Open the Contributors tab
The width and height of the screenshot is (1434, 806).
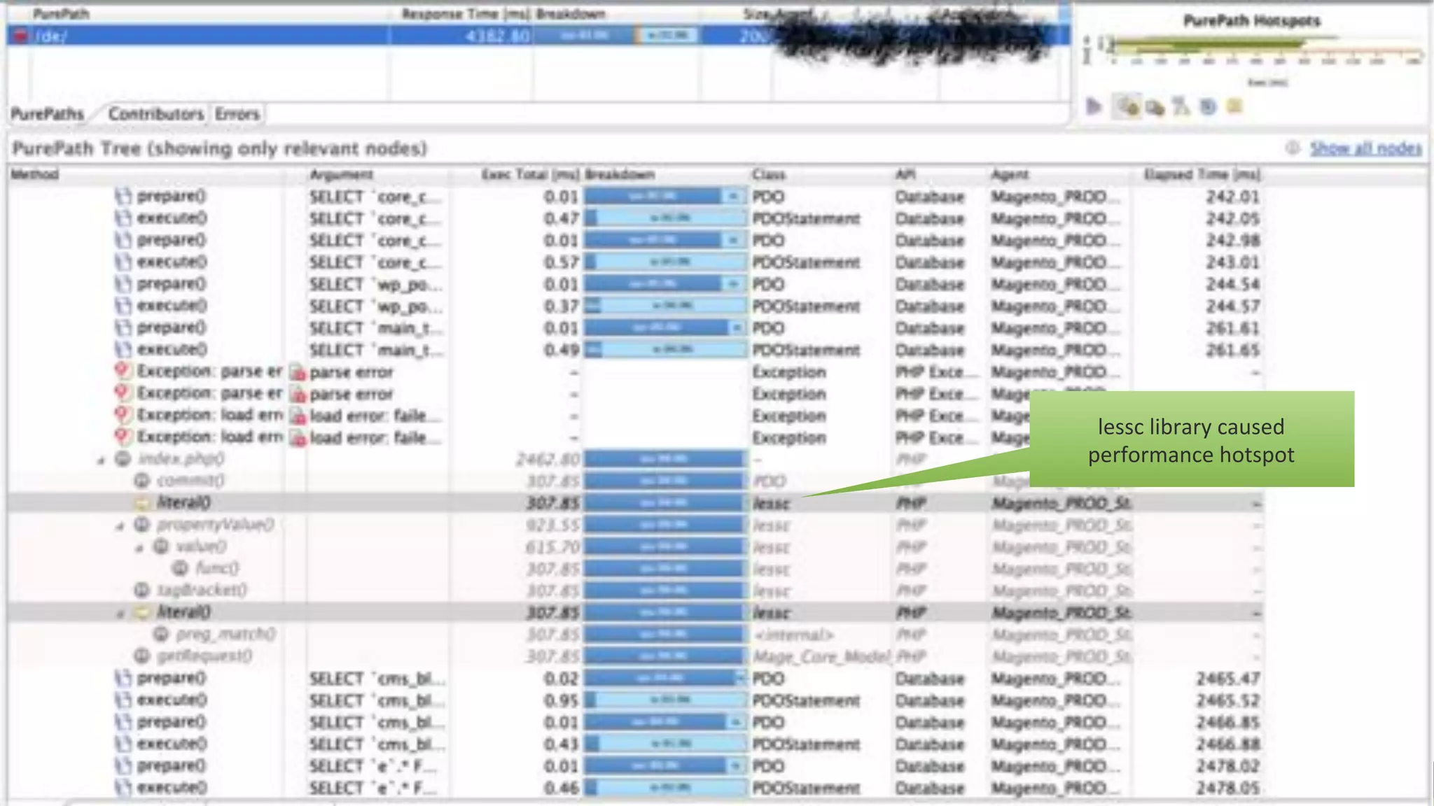155,114
